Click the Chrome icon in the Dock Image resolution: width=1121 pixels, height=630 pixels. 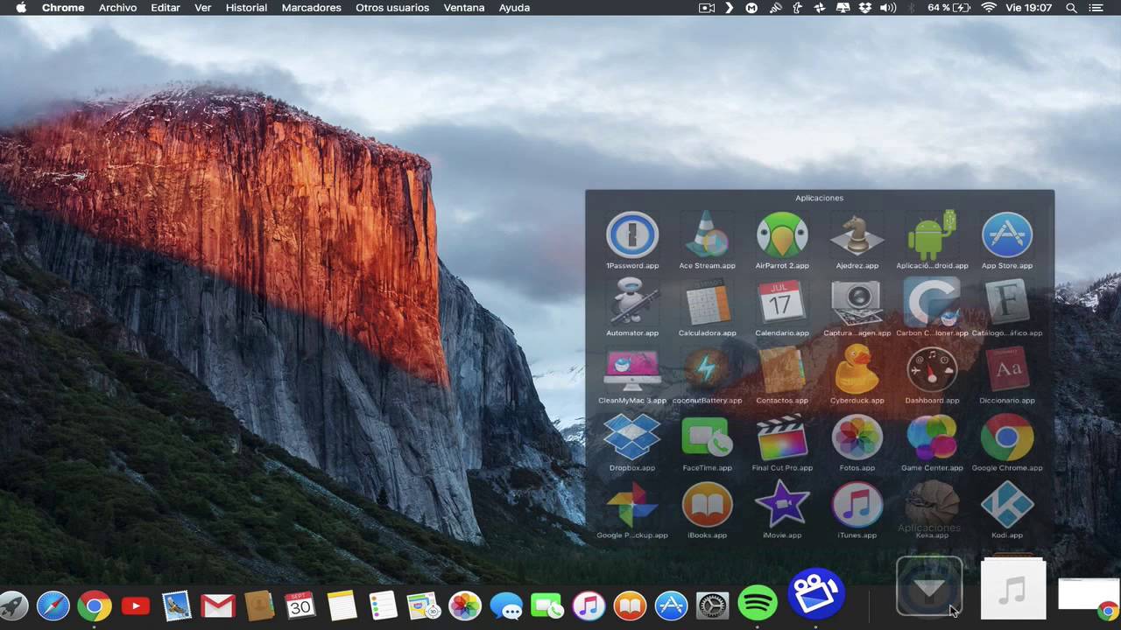pyautogui.click(x=95, y=605)
